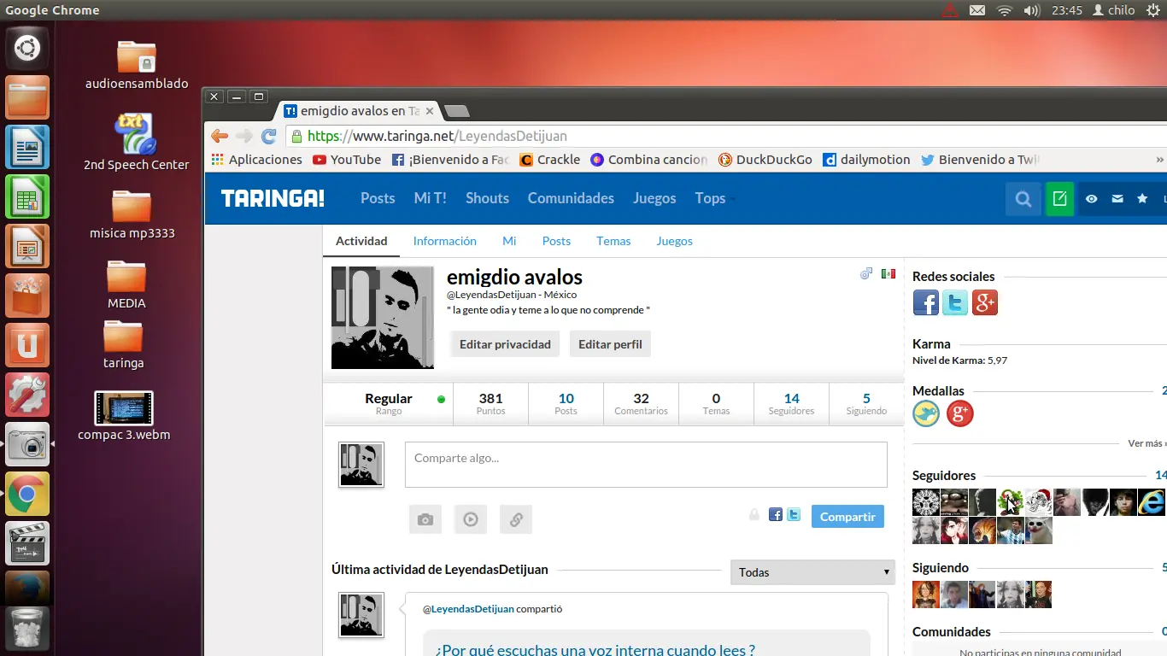Open System Settings from the launcher
The width and height of the screenshot is (1167, 656).
pyautogui.click(x=27, y=395)
